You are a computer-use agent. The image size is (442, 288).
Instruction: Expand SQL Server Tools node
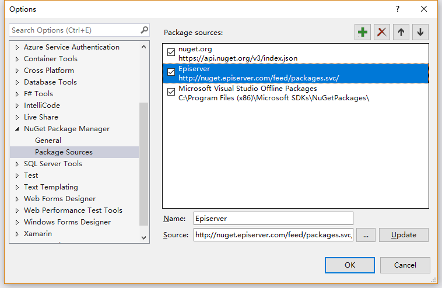(x=17, y=164)
